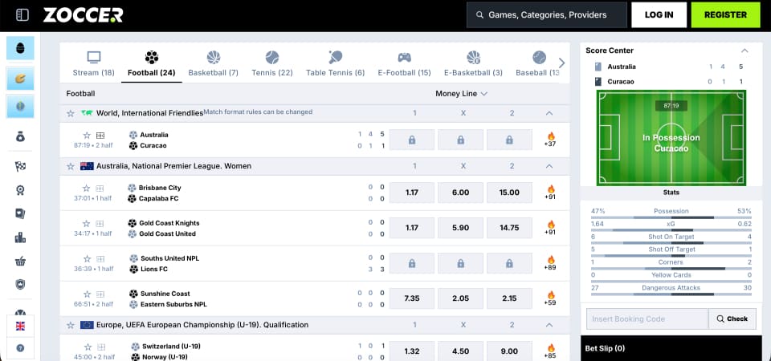Favorite the Souths United NPL match star
This screenshot has width=771, height=361.
87,259
